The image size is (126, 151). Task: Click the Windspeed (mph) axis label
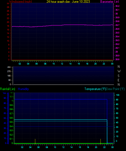pos(21,2)
